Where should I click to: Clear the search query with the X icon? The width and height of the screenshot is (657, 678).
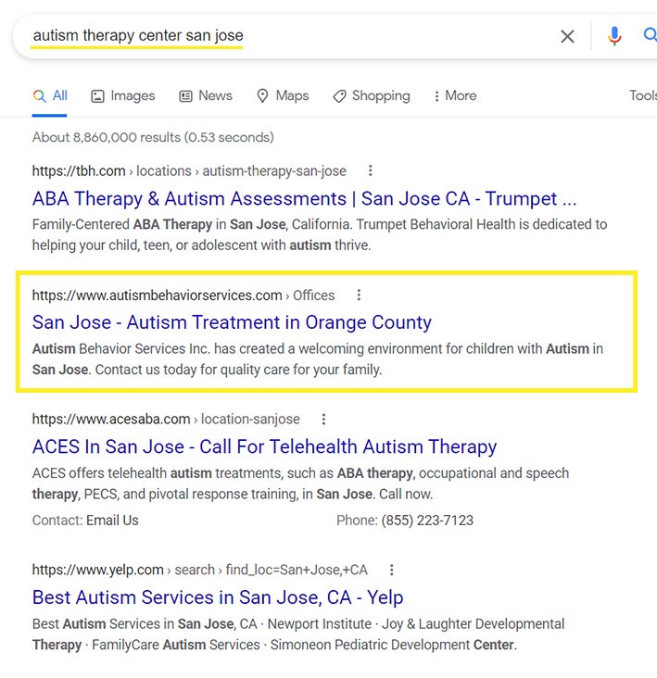[x=567, y=36]
